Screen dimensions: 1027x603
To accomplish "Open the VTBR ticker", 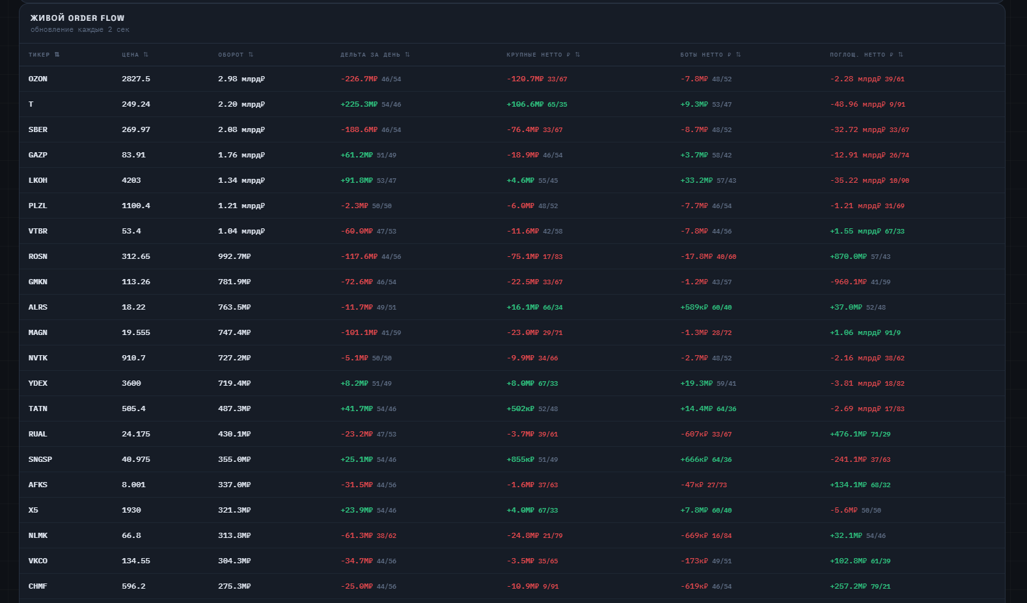I will click(38, 231).
